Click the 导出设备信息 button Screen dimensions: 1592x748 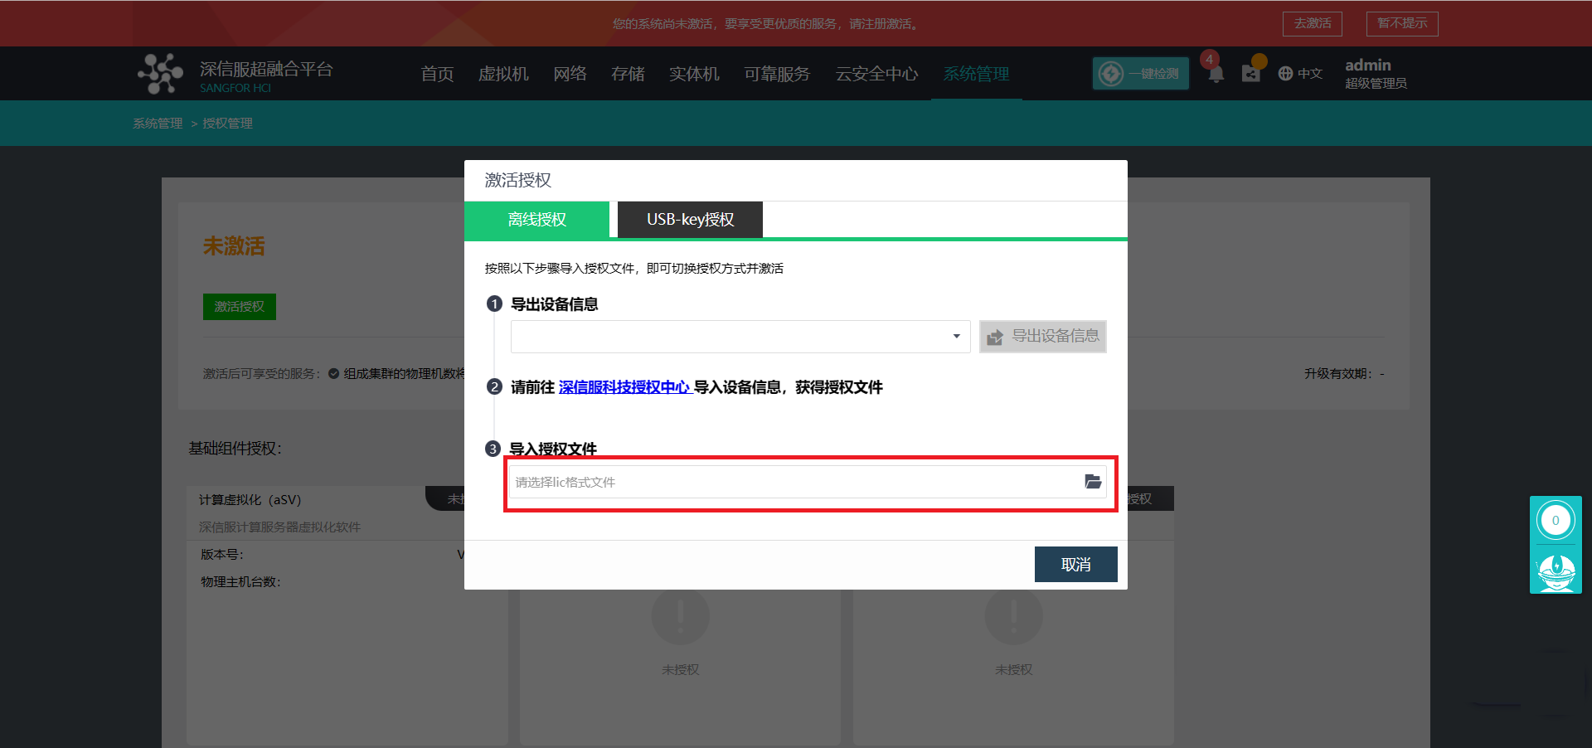point(1043,337)
